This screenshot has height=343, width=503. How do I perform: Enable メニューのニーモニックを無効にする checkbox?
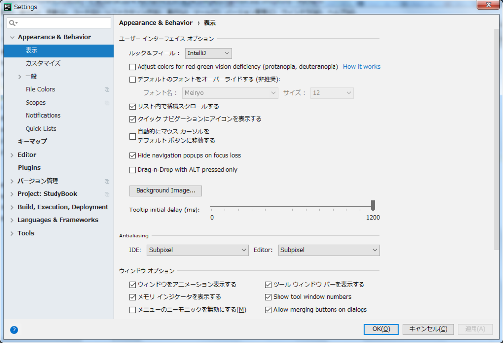pyautogui.click(x=132, y=310)
